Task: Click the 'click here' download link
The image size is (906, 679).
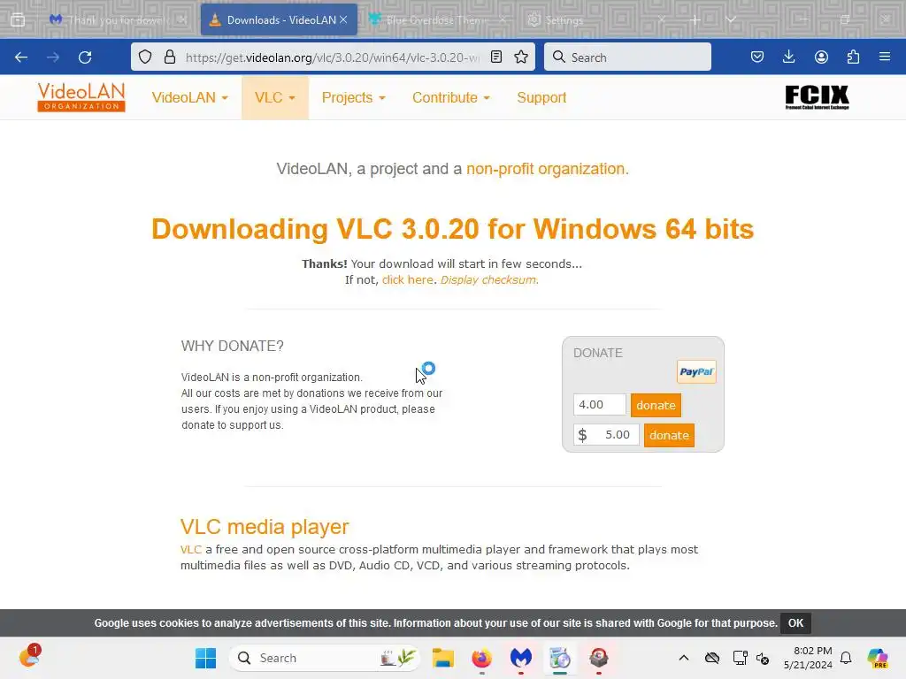Action: click(x=407, y=279)
